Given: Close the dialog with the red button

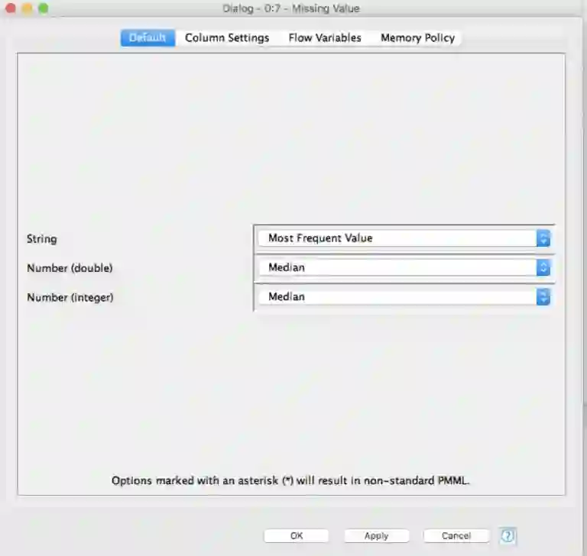Looking at the screenshot, I should (x=11, y=8).
